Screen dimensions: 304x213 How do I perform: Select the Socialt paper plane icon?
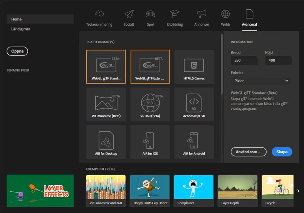click(x=129, y=14)
